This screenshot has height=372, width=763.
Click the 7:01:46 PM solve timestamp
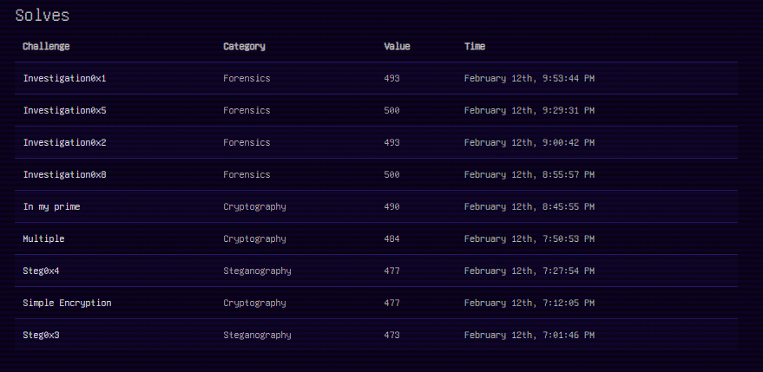(529, 336)
